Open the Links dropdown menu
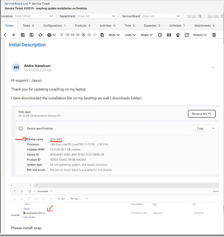 coord(130,35)
